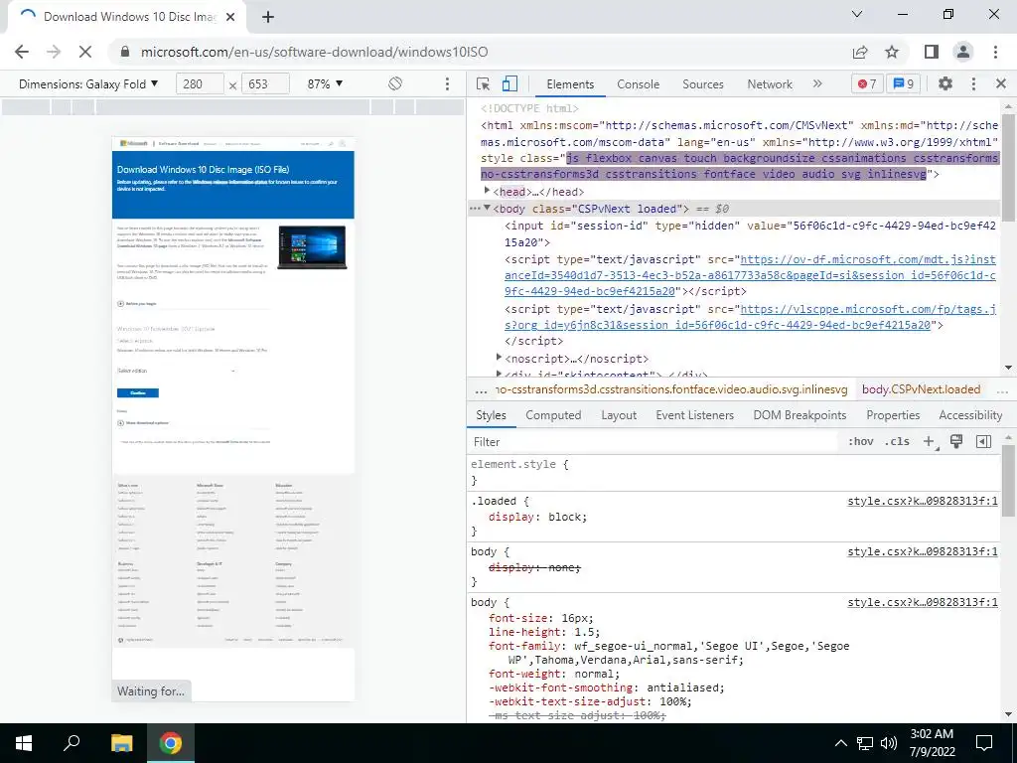Open the profile avatar menu
Viewport: 1017px width, 763px height.
tap(963, 52)
